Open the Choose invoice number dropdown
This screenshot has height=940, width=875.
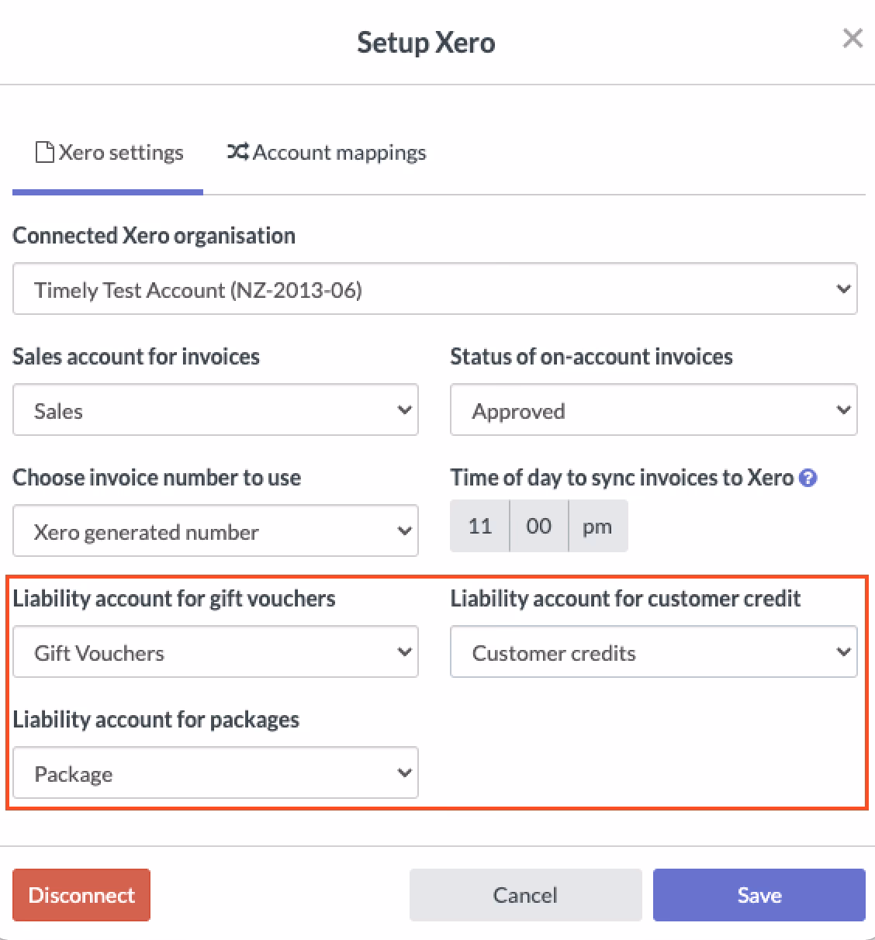(216, 531)
